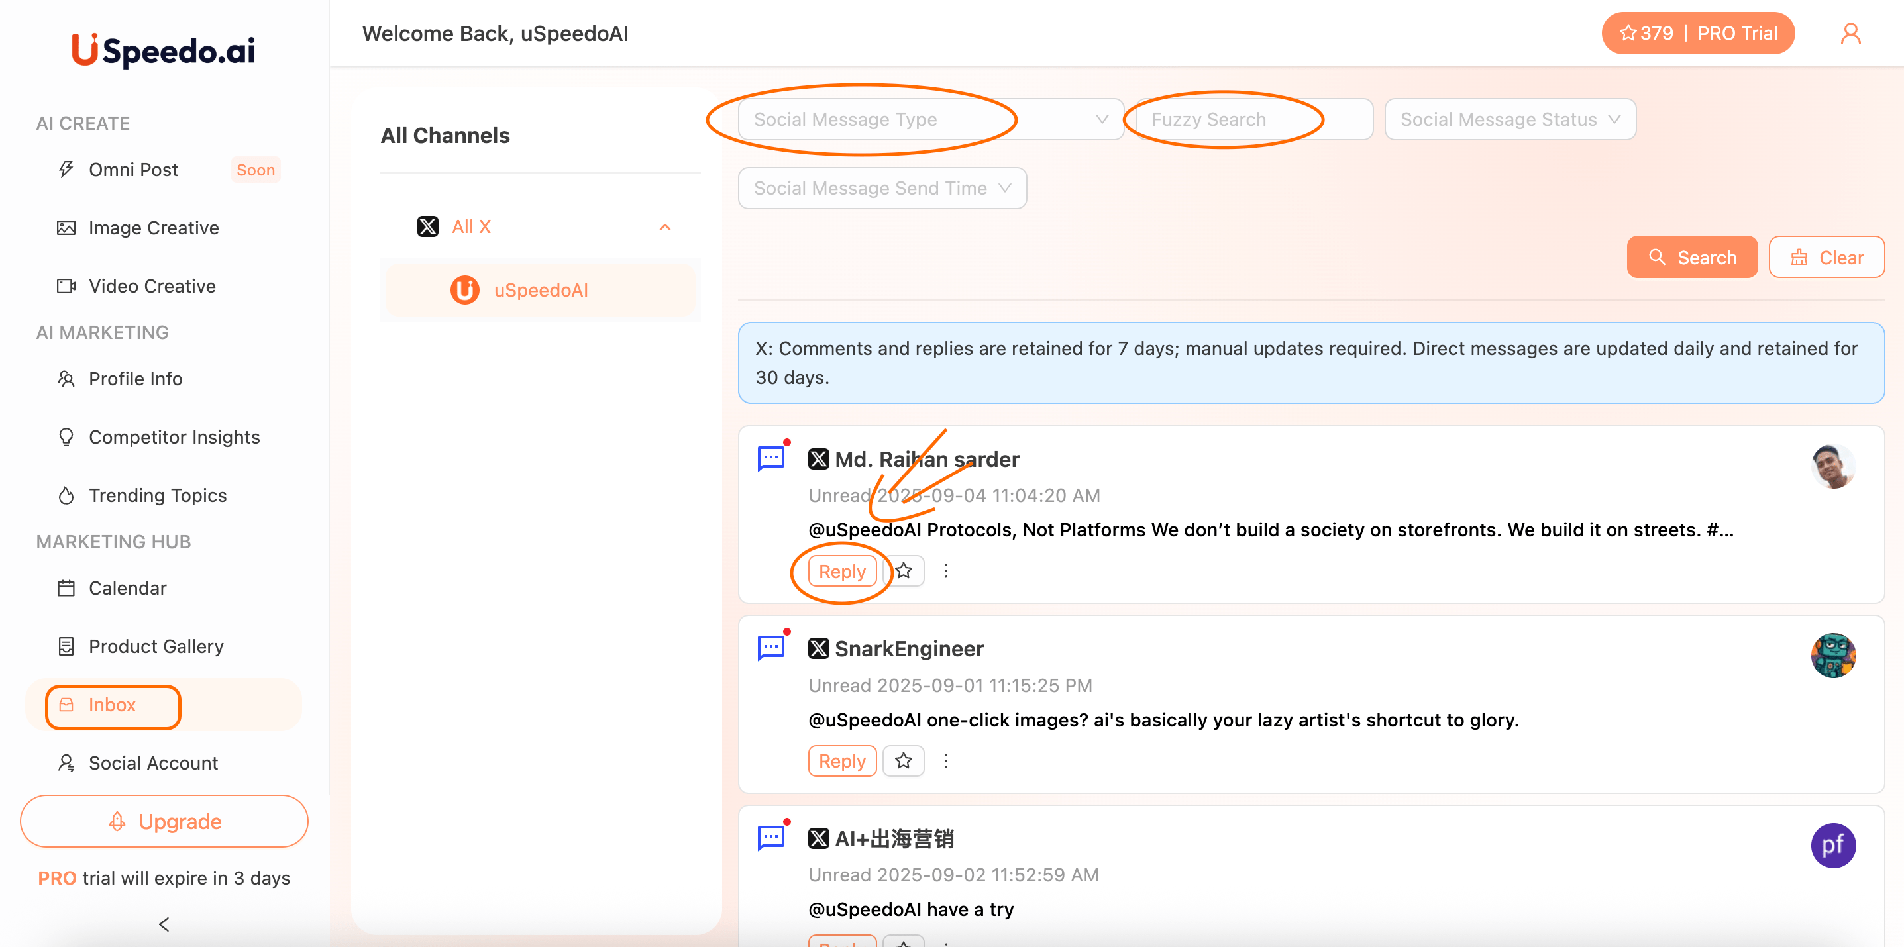
Task: Reply to SnarkEngineer's comment
Action: [842, 760]
